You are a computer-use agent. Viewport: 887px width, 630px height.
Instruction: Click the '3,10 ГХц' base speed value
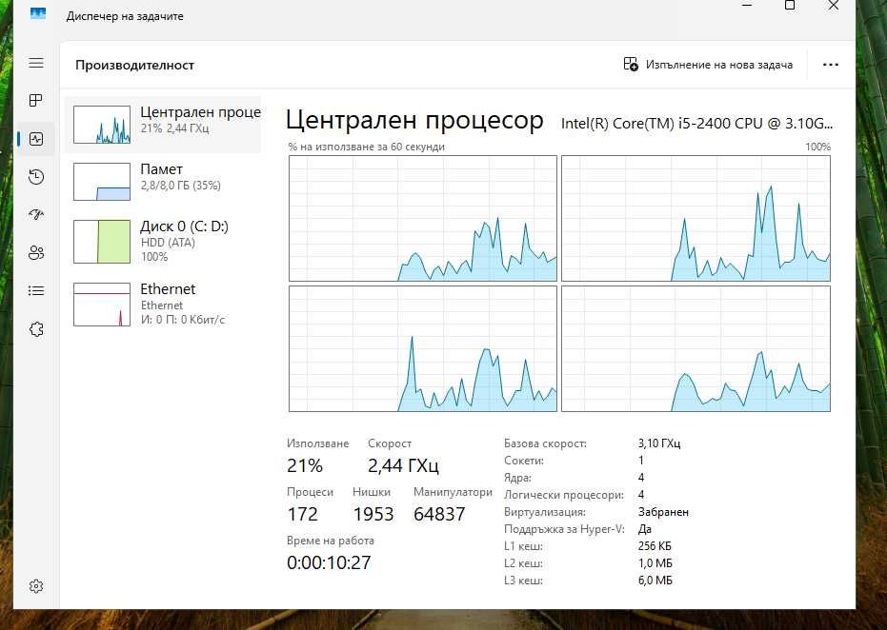659,443
